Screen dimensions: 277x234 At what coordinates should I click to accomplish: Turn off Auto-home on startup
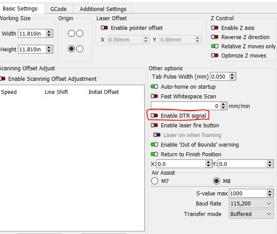click(154, 87)
